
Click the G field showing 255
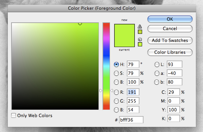[x=133, y=101]
